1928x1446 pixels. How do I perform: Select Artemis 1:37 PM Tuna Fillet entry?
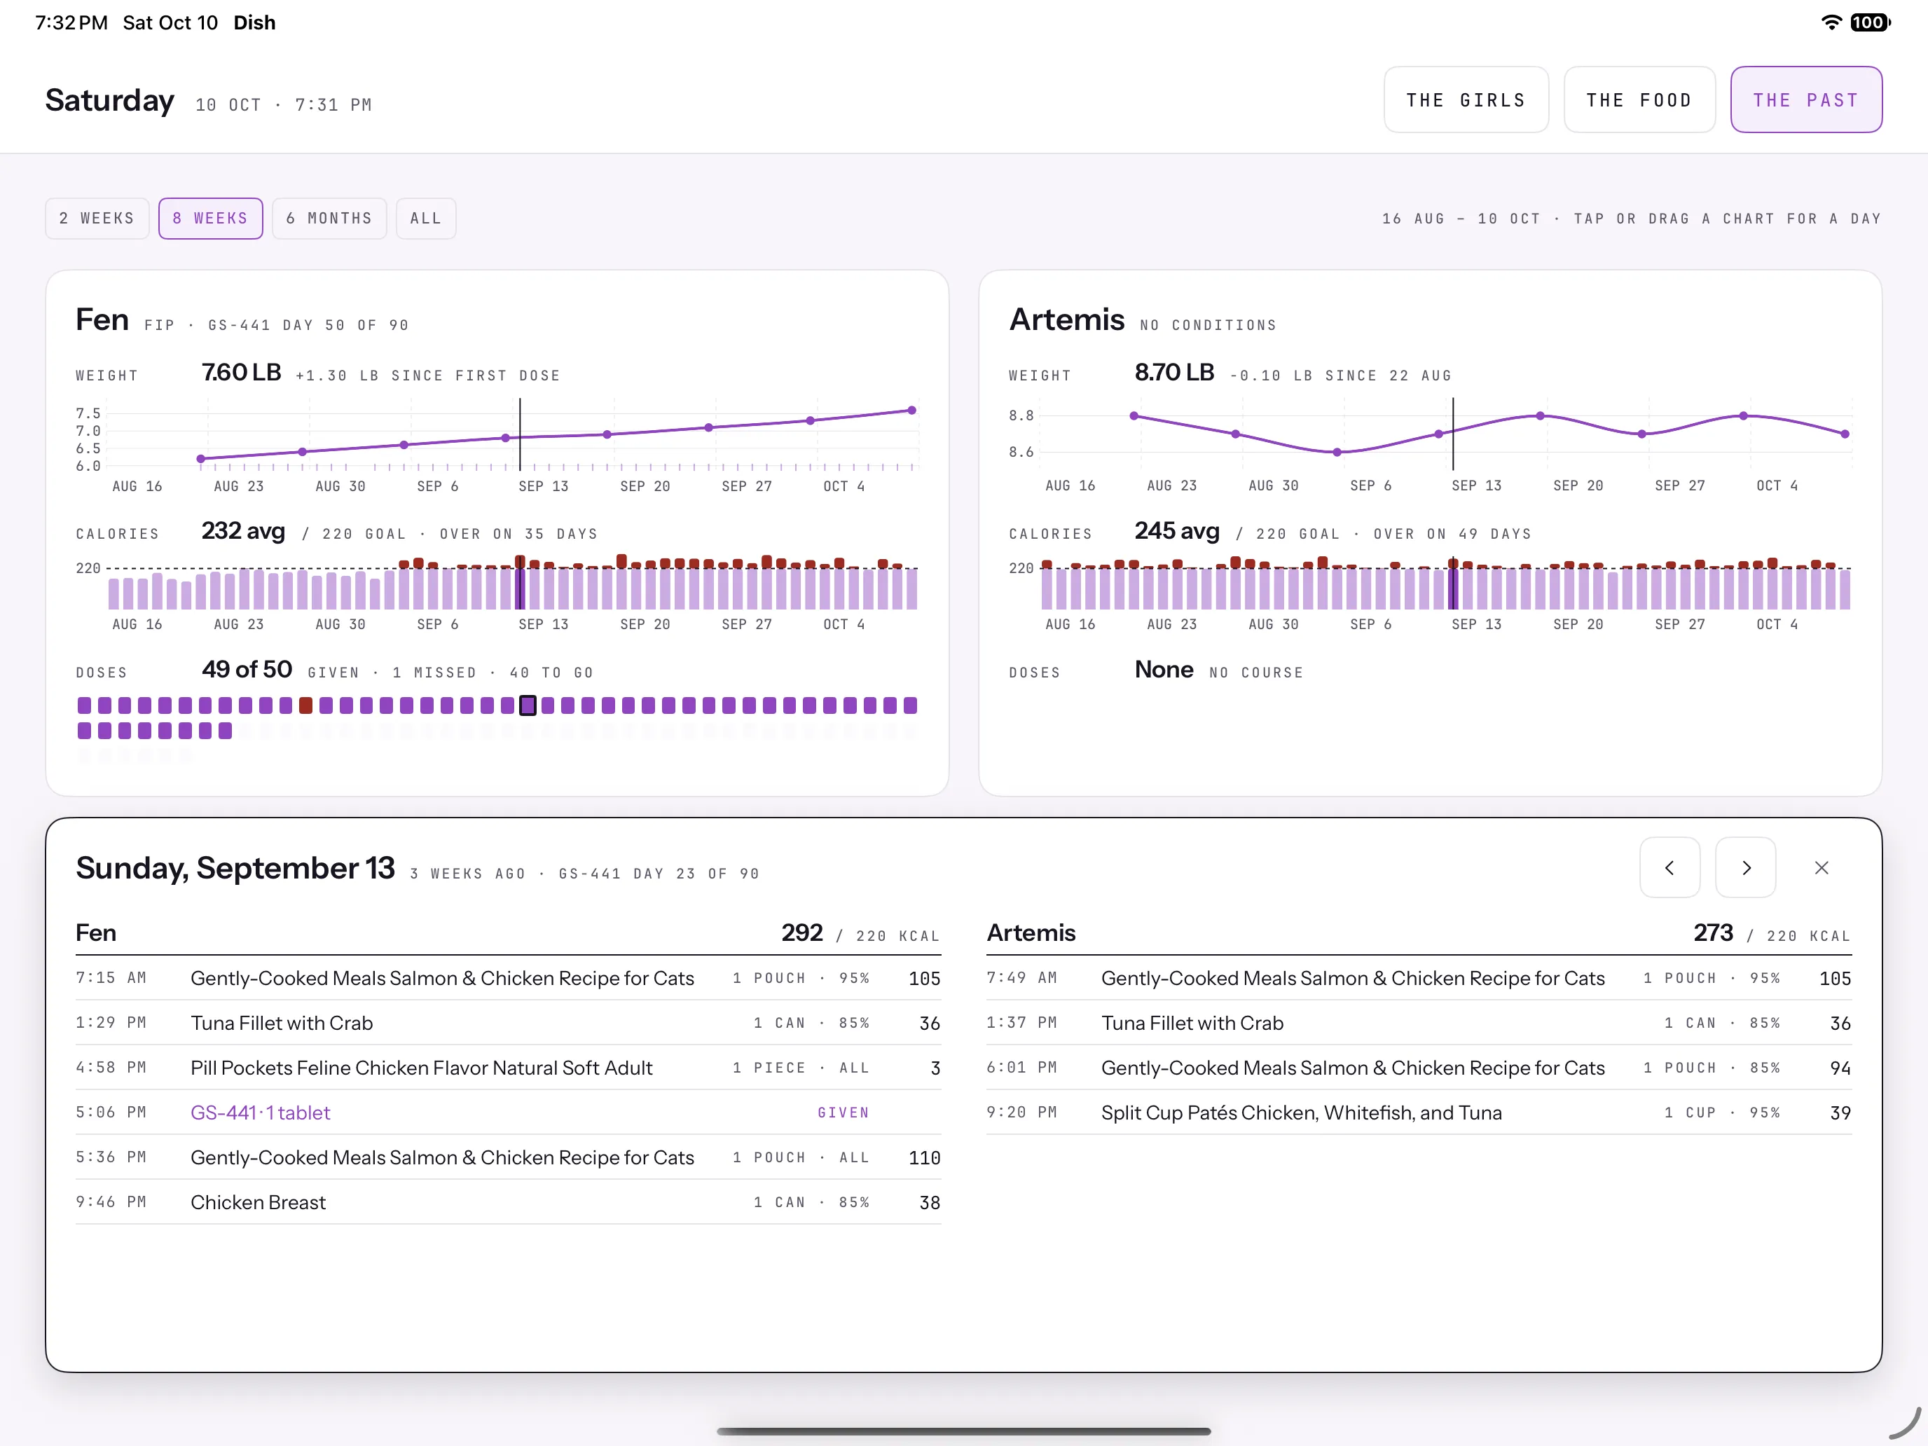click(x=1419, y=1022)
